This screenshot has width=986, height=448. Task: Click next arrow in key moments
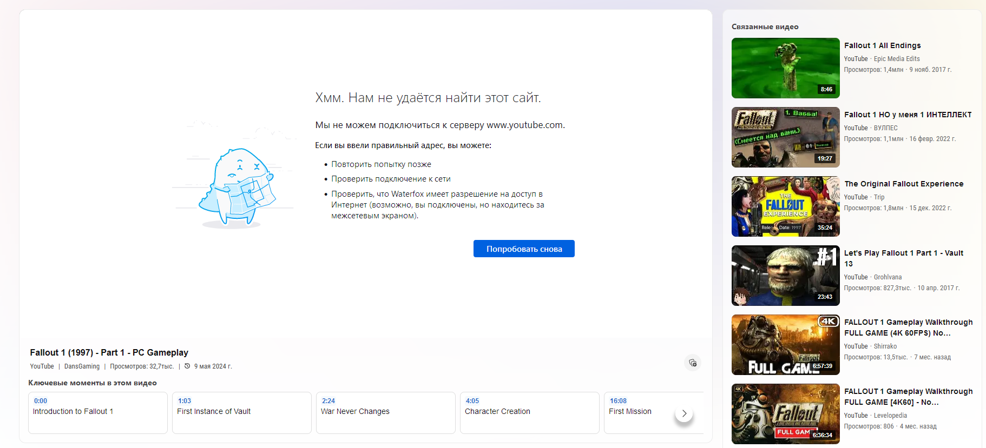684,413
